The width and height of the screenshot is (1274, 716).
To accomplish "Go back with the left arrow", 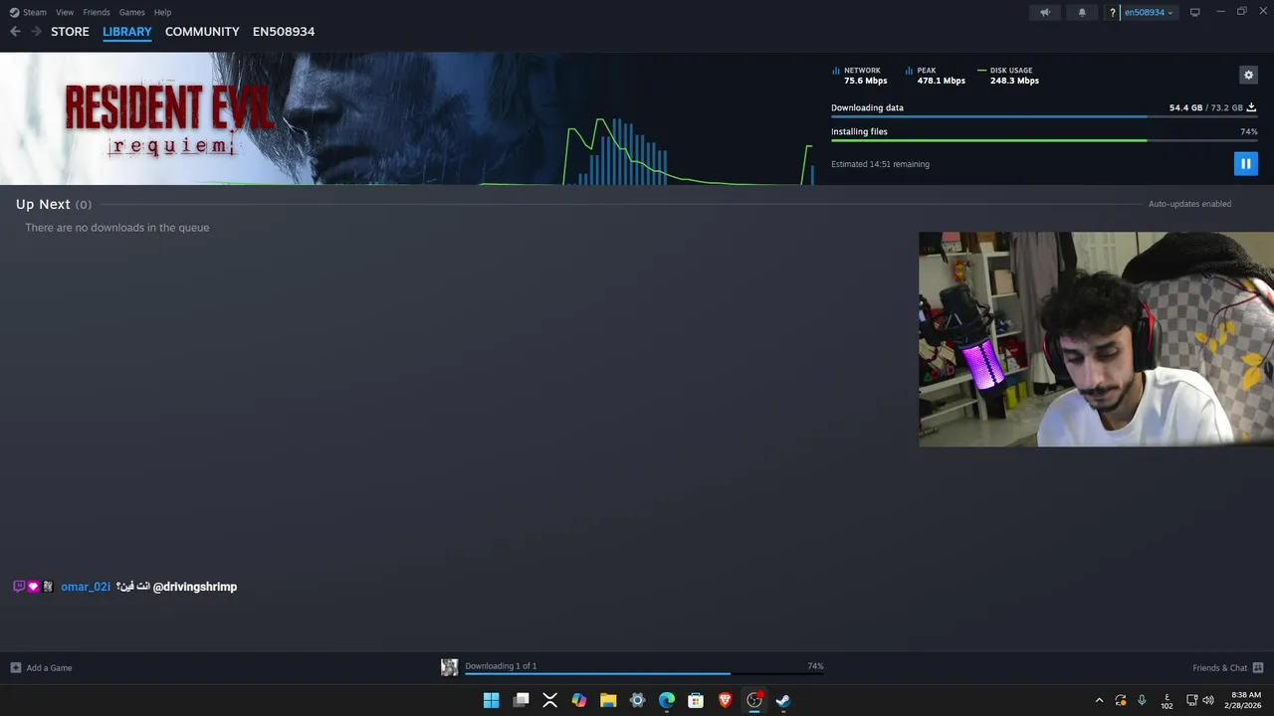I will (x=15, y=32).
